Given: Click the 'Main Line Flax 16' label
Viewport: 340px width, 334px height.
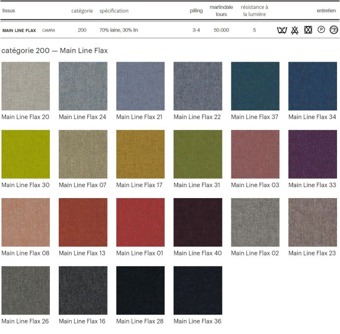Looking at the screenshot, I should tap(83, 321).
